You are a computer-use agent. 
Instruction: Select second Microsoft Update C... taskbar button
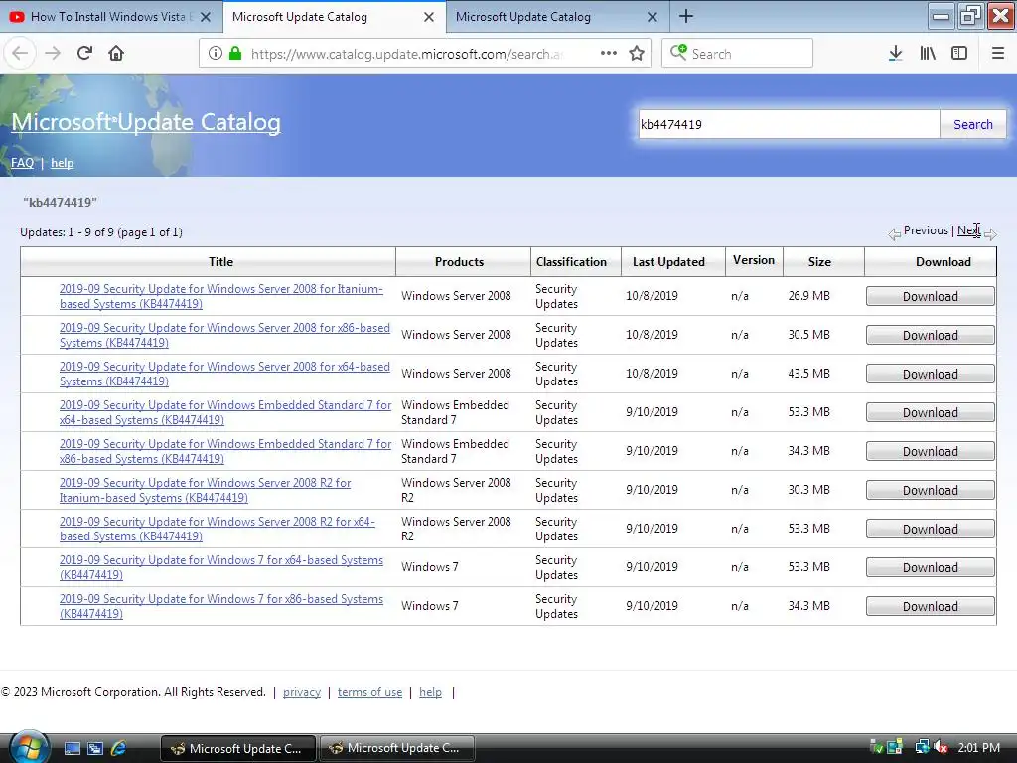[x=396, y=748]
